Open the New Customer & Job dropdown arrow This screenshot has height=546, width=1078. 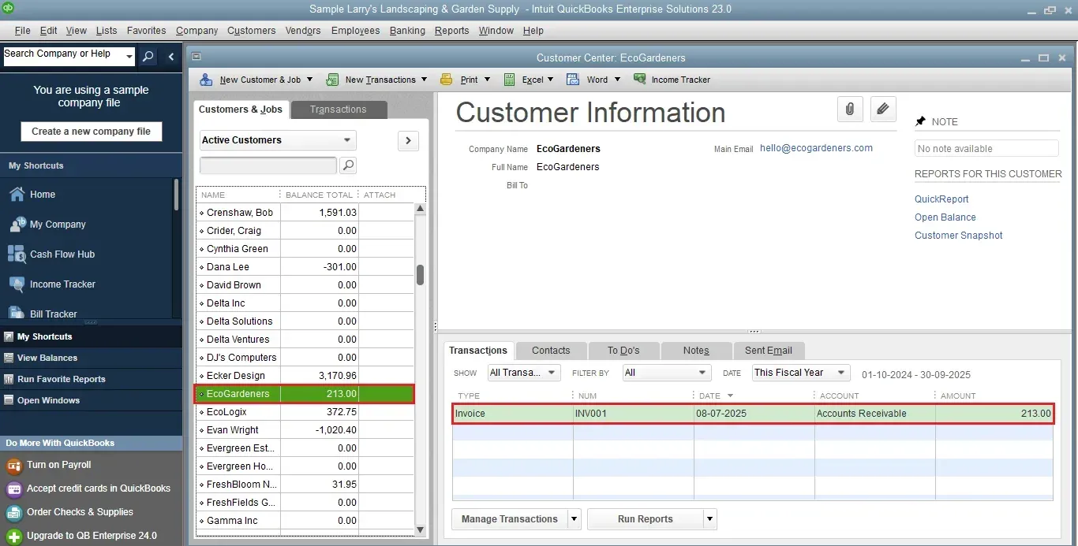click(309, 80)
